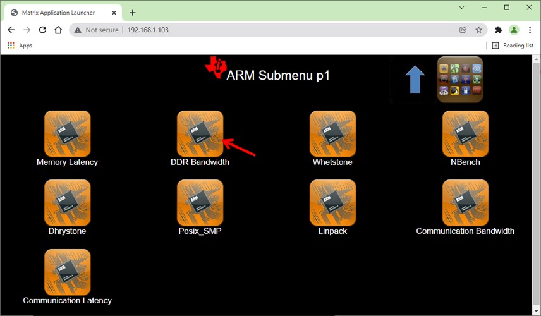Select the NBench application icon
This screenshot has width=541, height=316.
point(465,134)
